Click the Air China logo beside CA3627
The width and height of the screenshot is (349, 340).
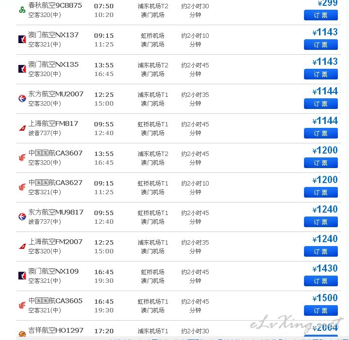[x=22, y=187]
